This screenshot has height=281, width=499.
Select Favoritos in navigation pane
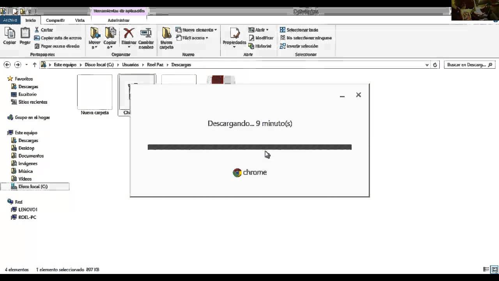tap(23, 79)
